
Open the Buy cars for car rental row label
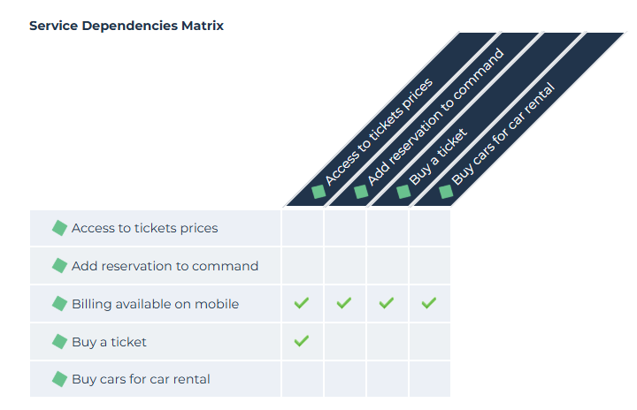click(141, 379)
